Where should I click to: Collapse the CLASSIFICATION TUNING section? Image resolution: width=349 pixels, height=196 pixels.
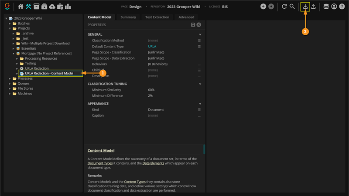[x=200, y=84]
